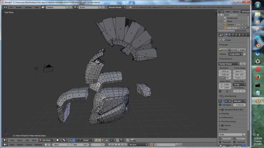Viewport: 264px width, 148px height.
Task: Delete the current scene X icon
Action: pos(103,7)
